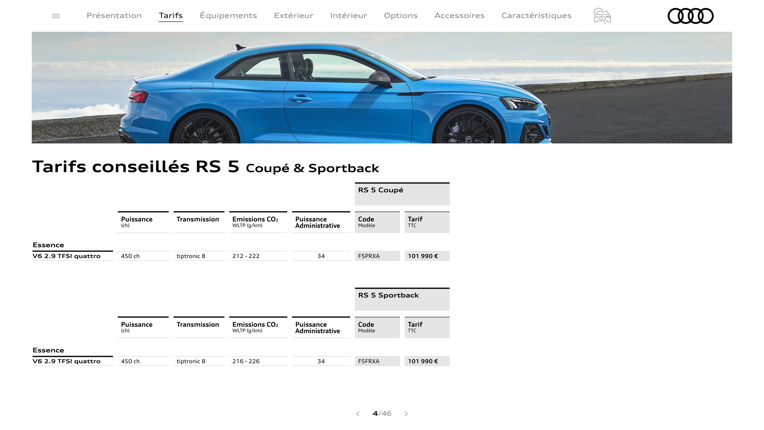The image size is (764, 430).
Task: Open the Extérieur tab
Action: 294,15
